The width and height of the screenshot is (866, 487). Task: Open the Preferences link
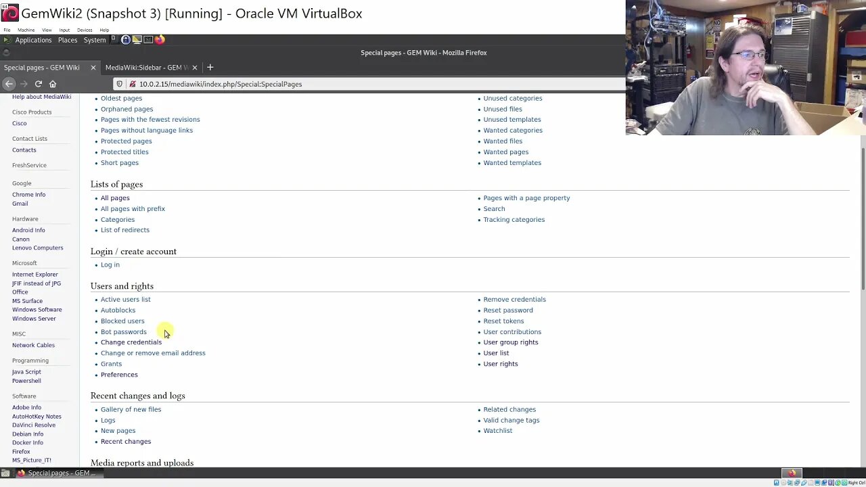click(119, 375)
